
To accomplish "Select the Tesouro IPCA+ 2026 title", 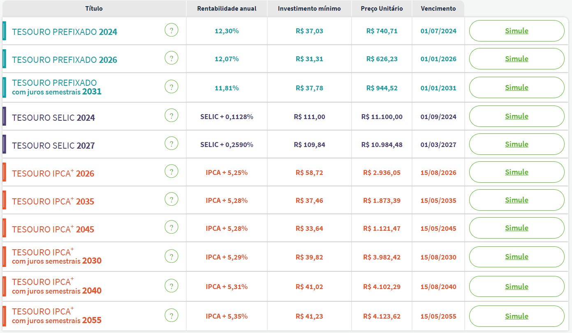I will tap(53, 173).
